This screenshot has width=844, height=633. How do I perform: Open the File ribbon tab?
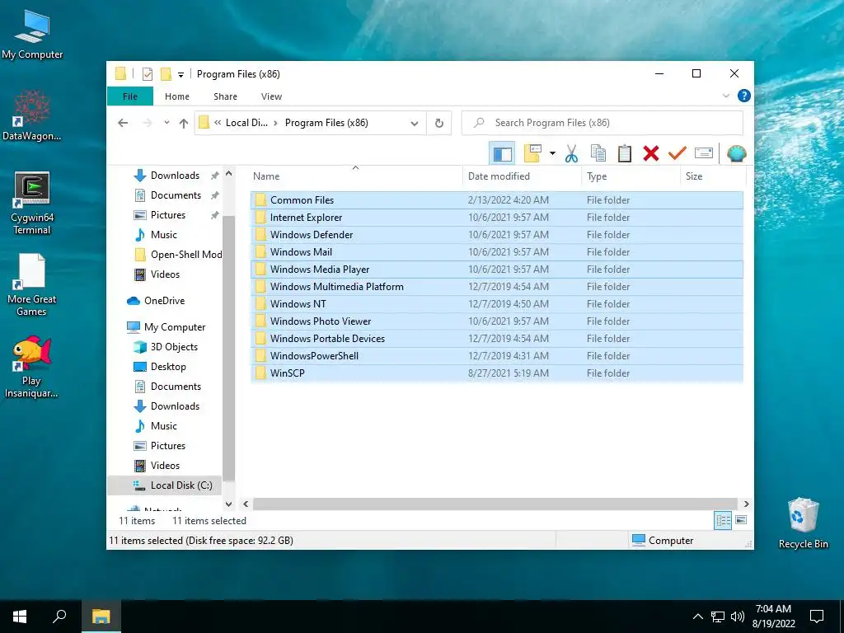click(x=130, y=96)
